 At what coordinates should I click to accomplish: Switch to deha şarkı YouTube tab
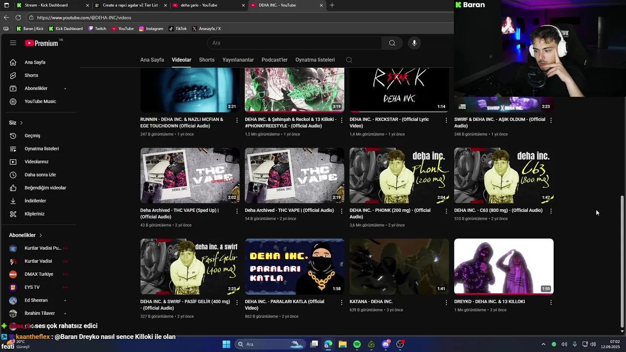(209, 5)
